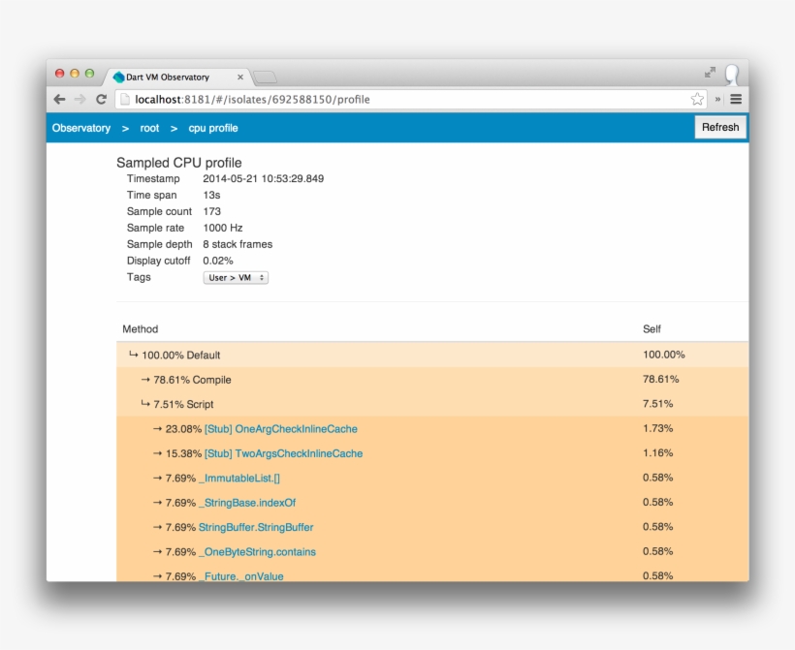Click the browser forward arrow
Viewport: 795px width, 650px height.
79,99
